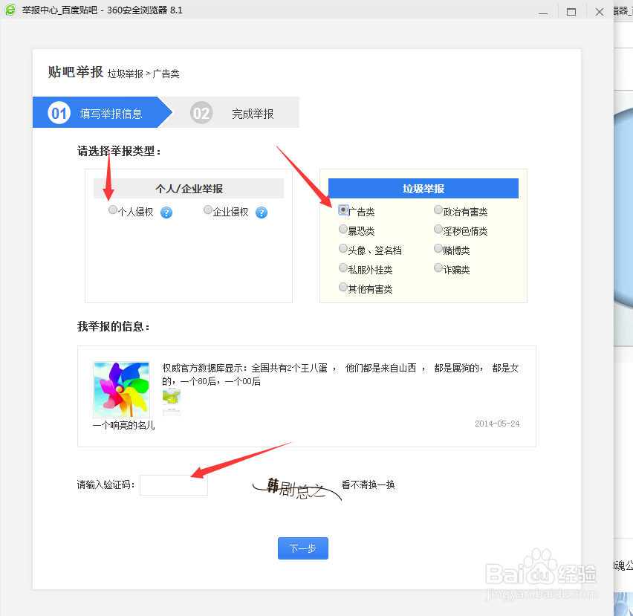The width and height of the screenshot is (633, 616).
Task: Select the 广告类 radio button
Action: pyautogui.click(x=343, y=210)
